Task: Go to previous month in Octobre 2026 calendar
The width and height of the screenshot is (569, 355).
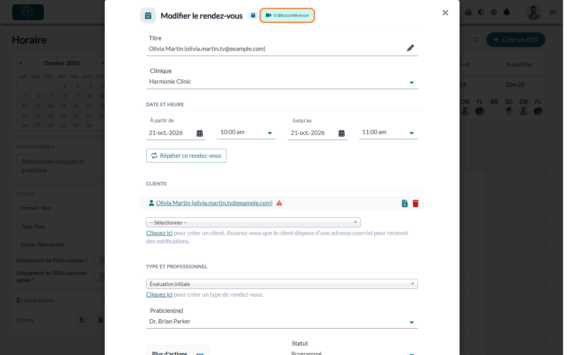Action: [21, 63]
